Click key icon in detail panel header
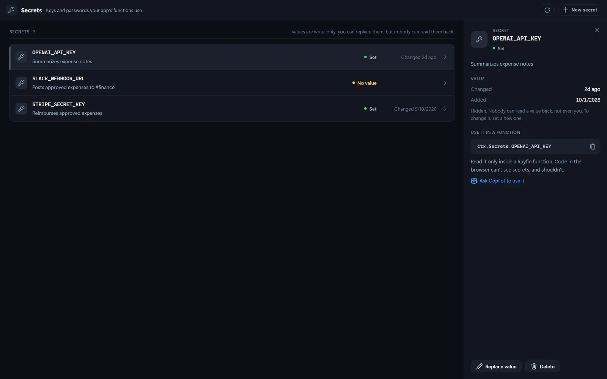Viewport: 607px width, 379px height. pyautogui.click(x=479, y=39)
